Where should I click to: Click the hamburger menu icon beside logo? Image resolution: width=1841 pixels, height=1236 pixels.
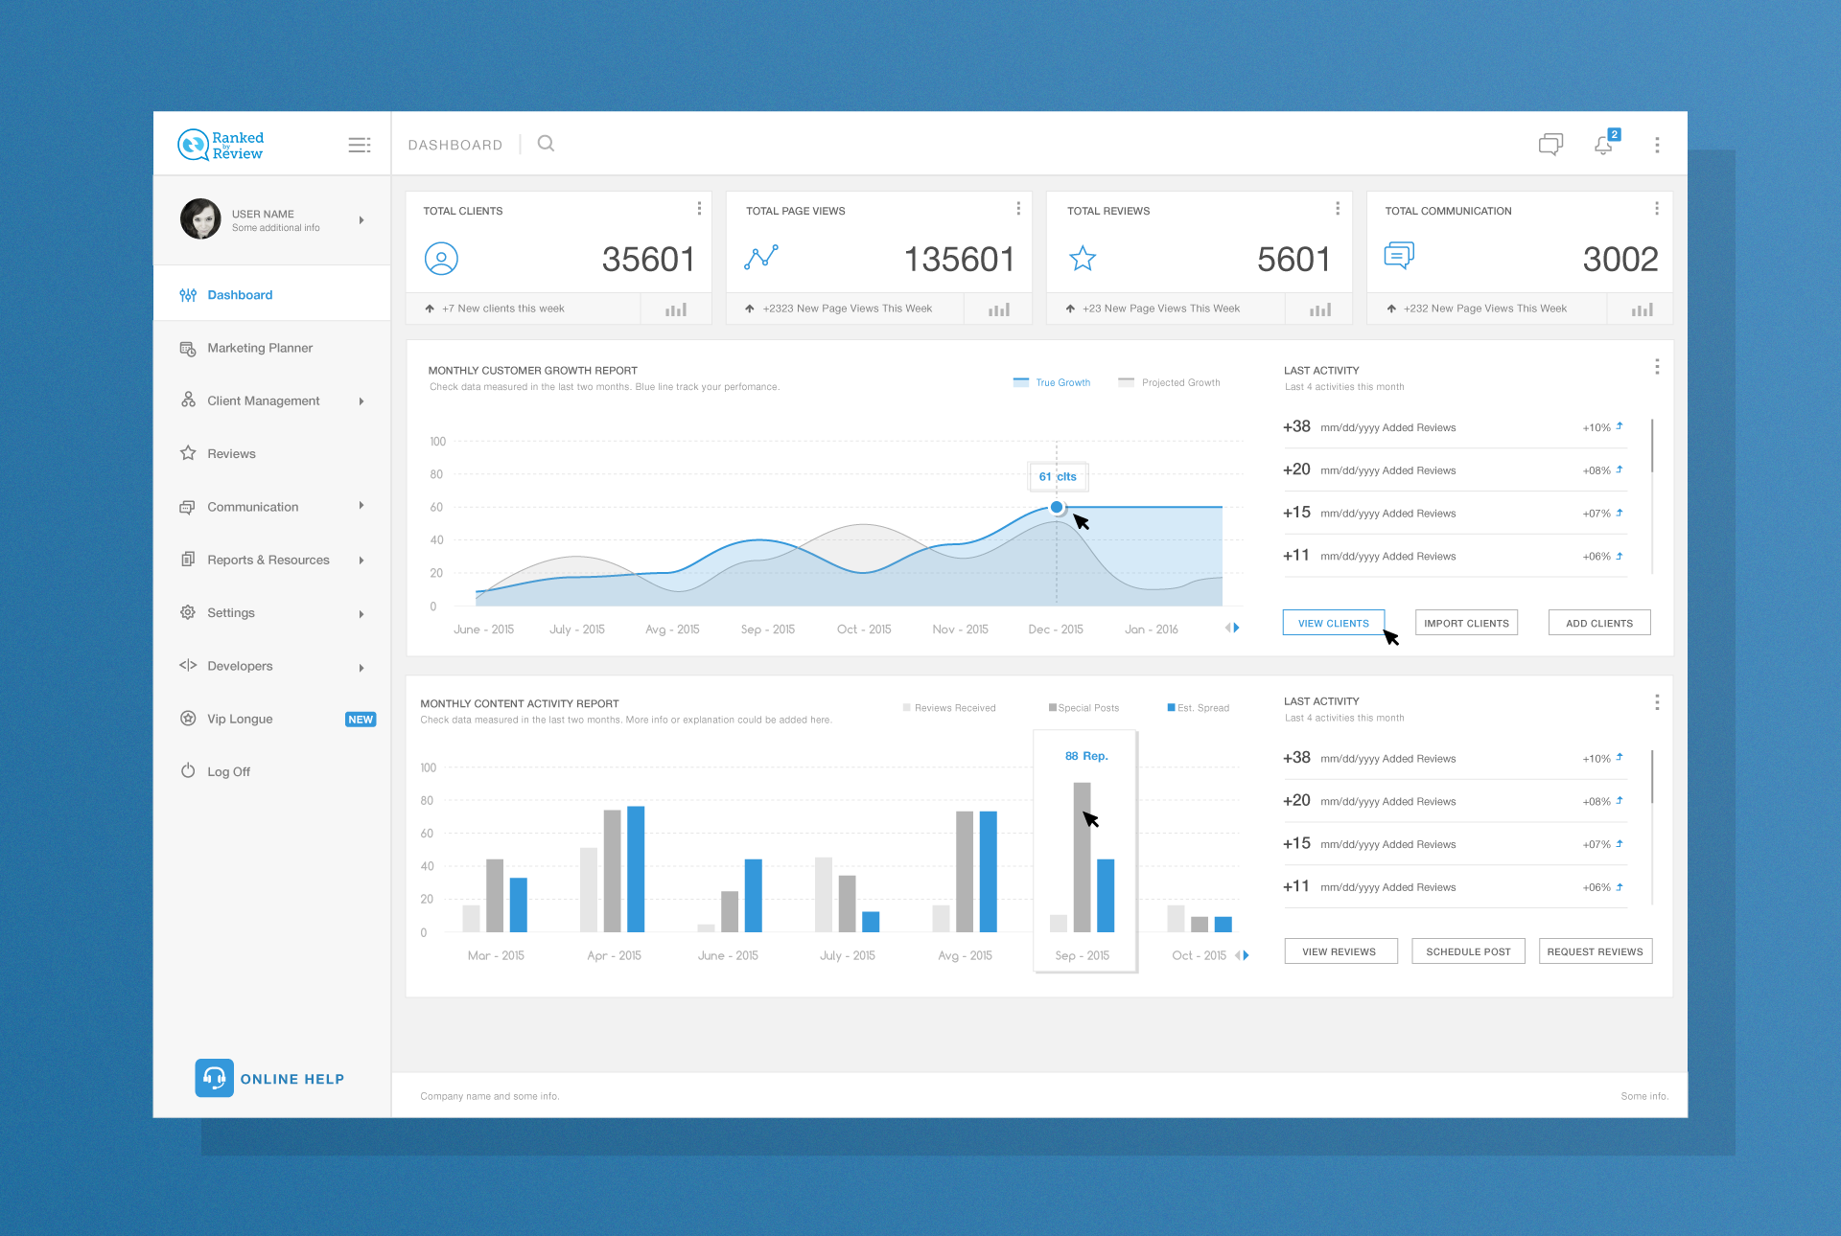coord(359,145)
